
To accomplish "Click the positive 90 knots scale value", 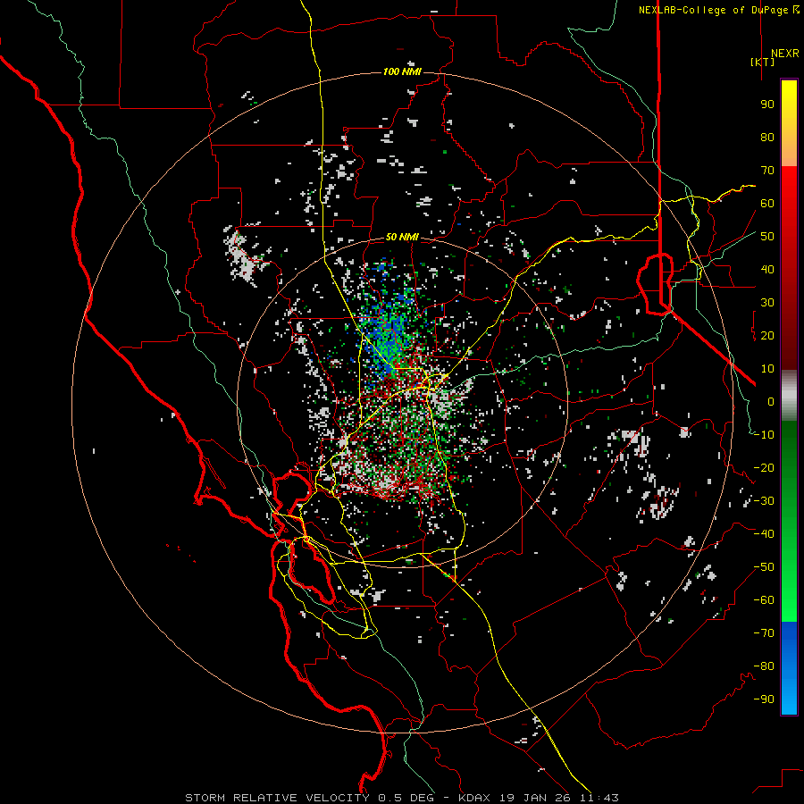I will point(767,105).
